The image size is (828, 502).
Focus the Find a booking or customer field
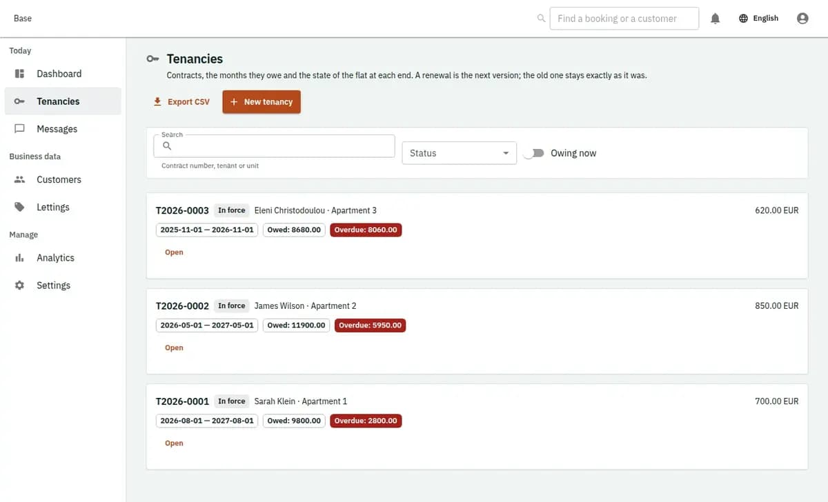(x=624, y=19)
